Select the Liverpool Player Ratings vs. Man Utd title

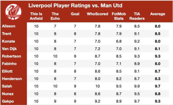coord(75,5)
